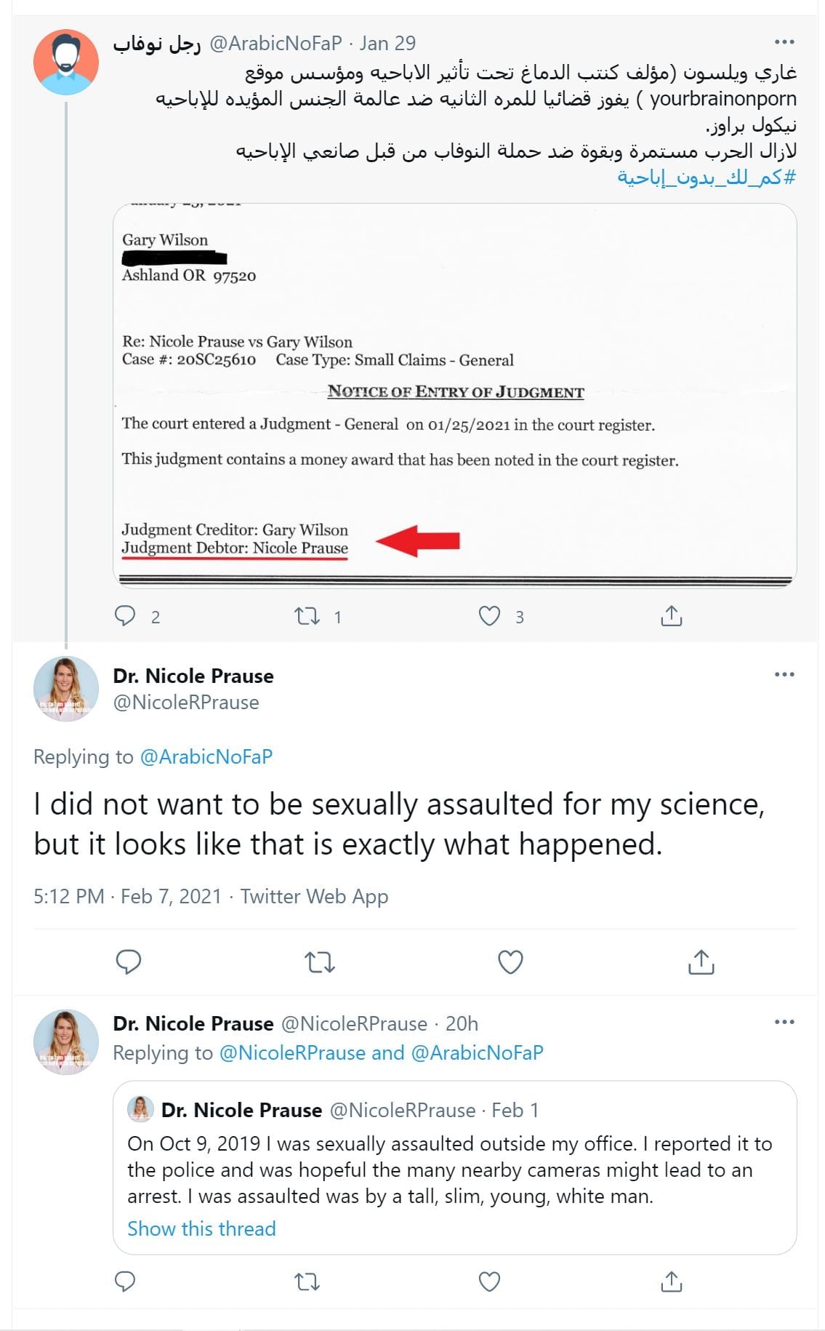Retweet the 20h Nicole Prause reply

click(307, 1282)
